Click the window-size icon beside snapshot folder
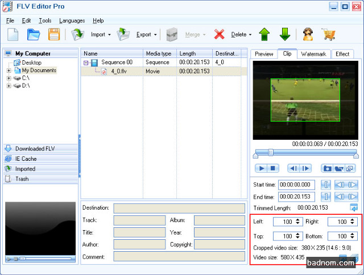This screenshot has height=275, width=364. tap(350, 168)
